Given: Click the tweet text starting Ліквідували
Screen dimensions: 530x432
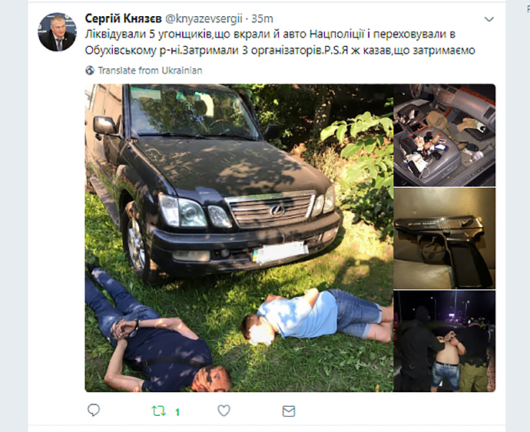Looking at the screenshot, I should click(x=280, y=42).
